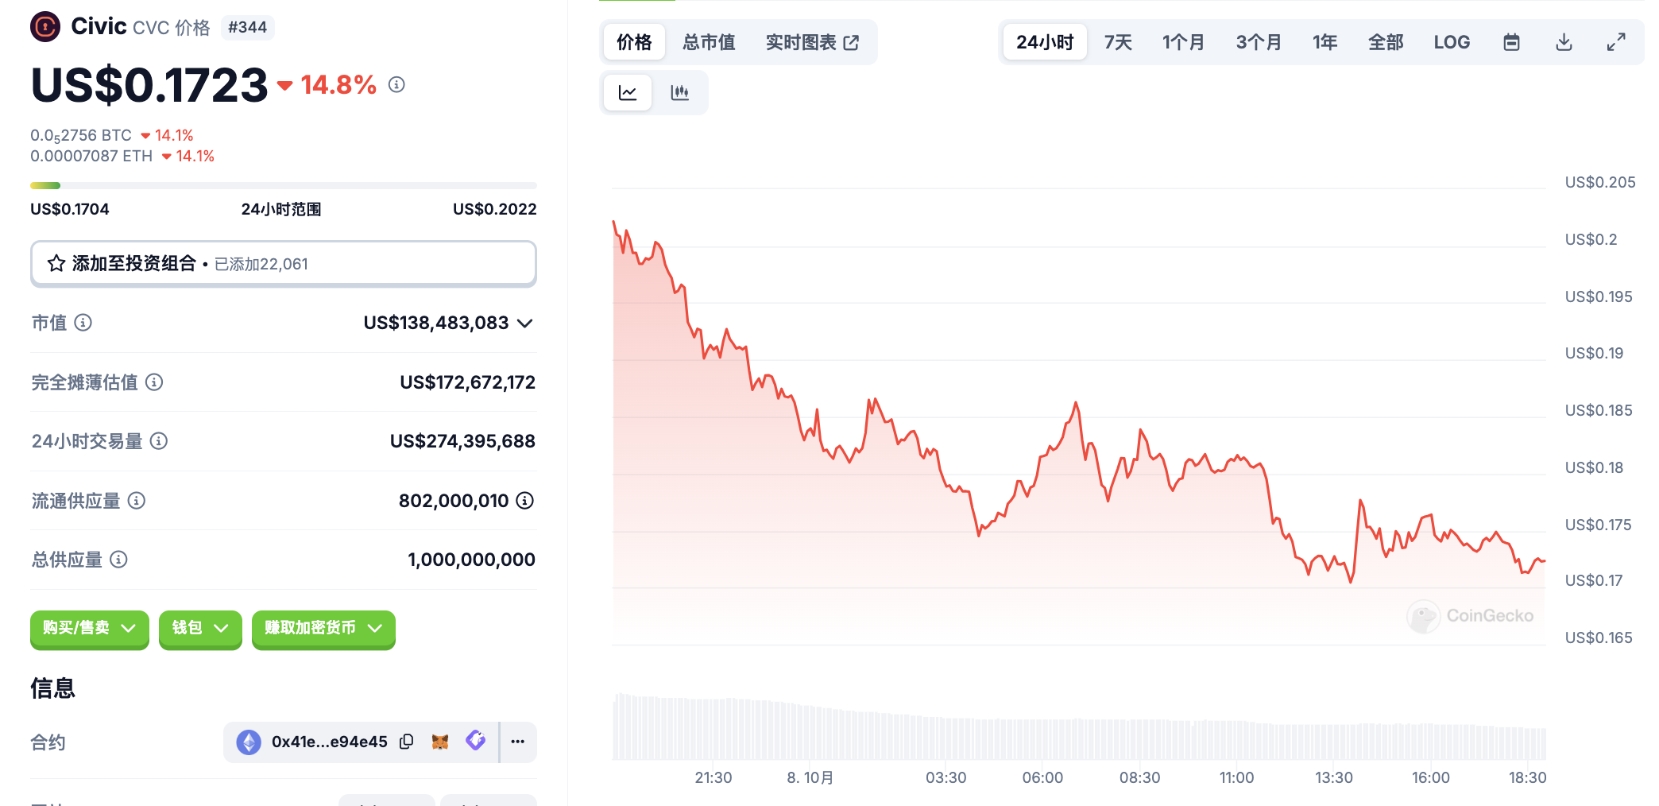Open the 钱包 dropdown

pyautogui.click(x=200, y=628)
